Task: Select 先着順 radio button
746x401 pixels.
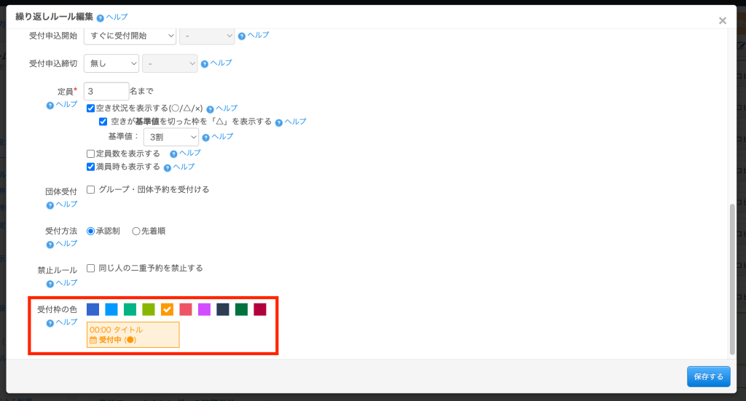Action: point(136,231)
